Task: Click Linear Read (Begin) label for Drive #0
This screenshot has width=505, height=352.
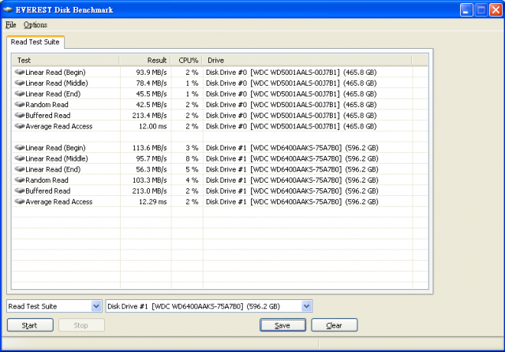Action: pyautogui.click(x=55, y=72)
